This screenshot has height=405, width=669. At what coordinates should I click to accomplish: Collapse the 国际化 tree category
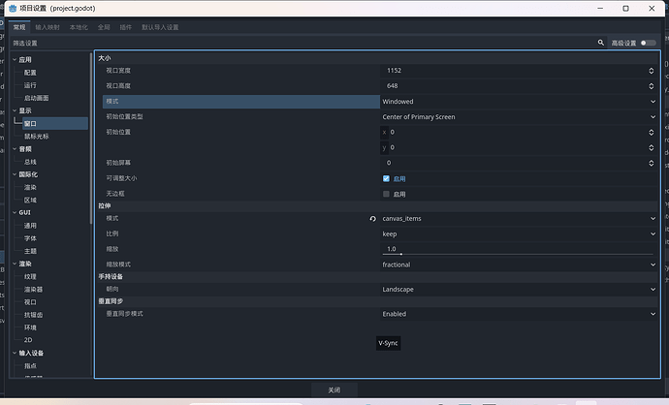point(15,174)
